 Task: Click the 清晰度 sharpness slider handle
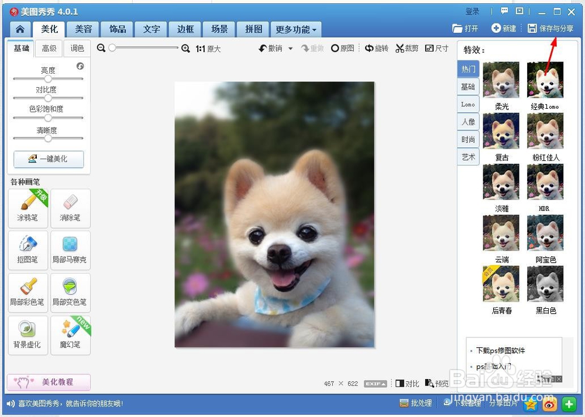tap(48, 139)
